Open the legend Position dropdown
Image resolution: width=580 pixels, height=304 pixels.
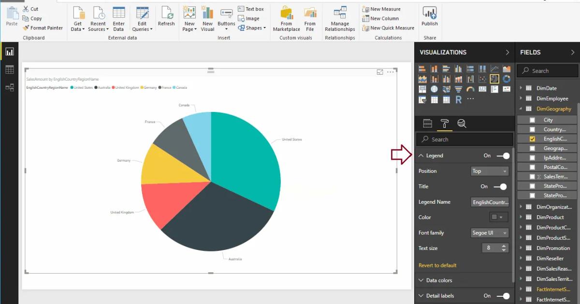pos(490,171)
